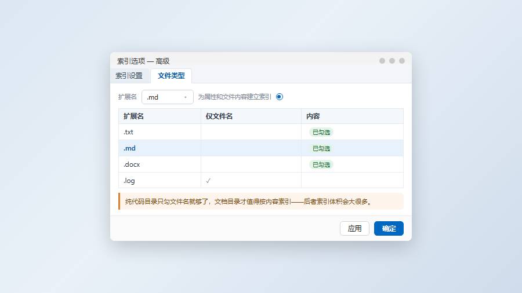Click the 确定 button
The height and width of the screenshot is (293, 522).
click(389, 229)
